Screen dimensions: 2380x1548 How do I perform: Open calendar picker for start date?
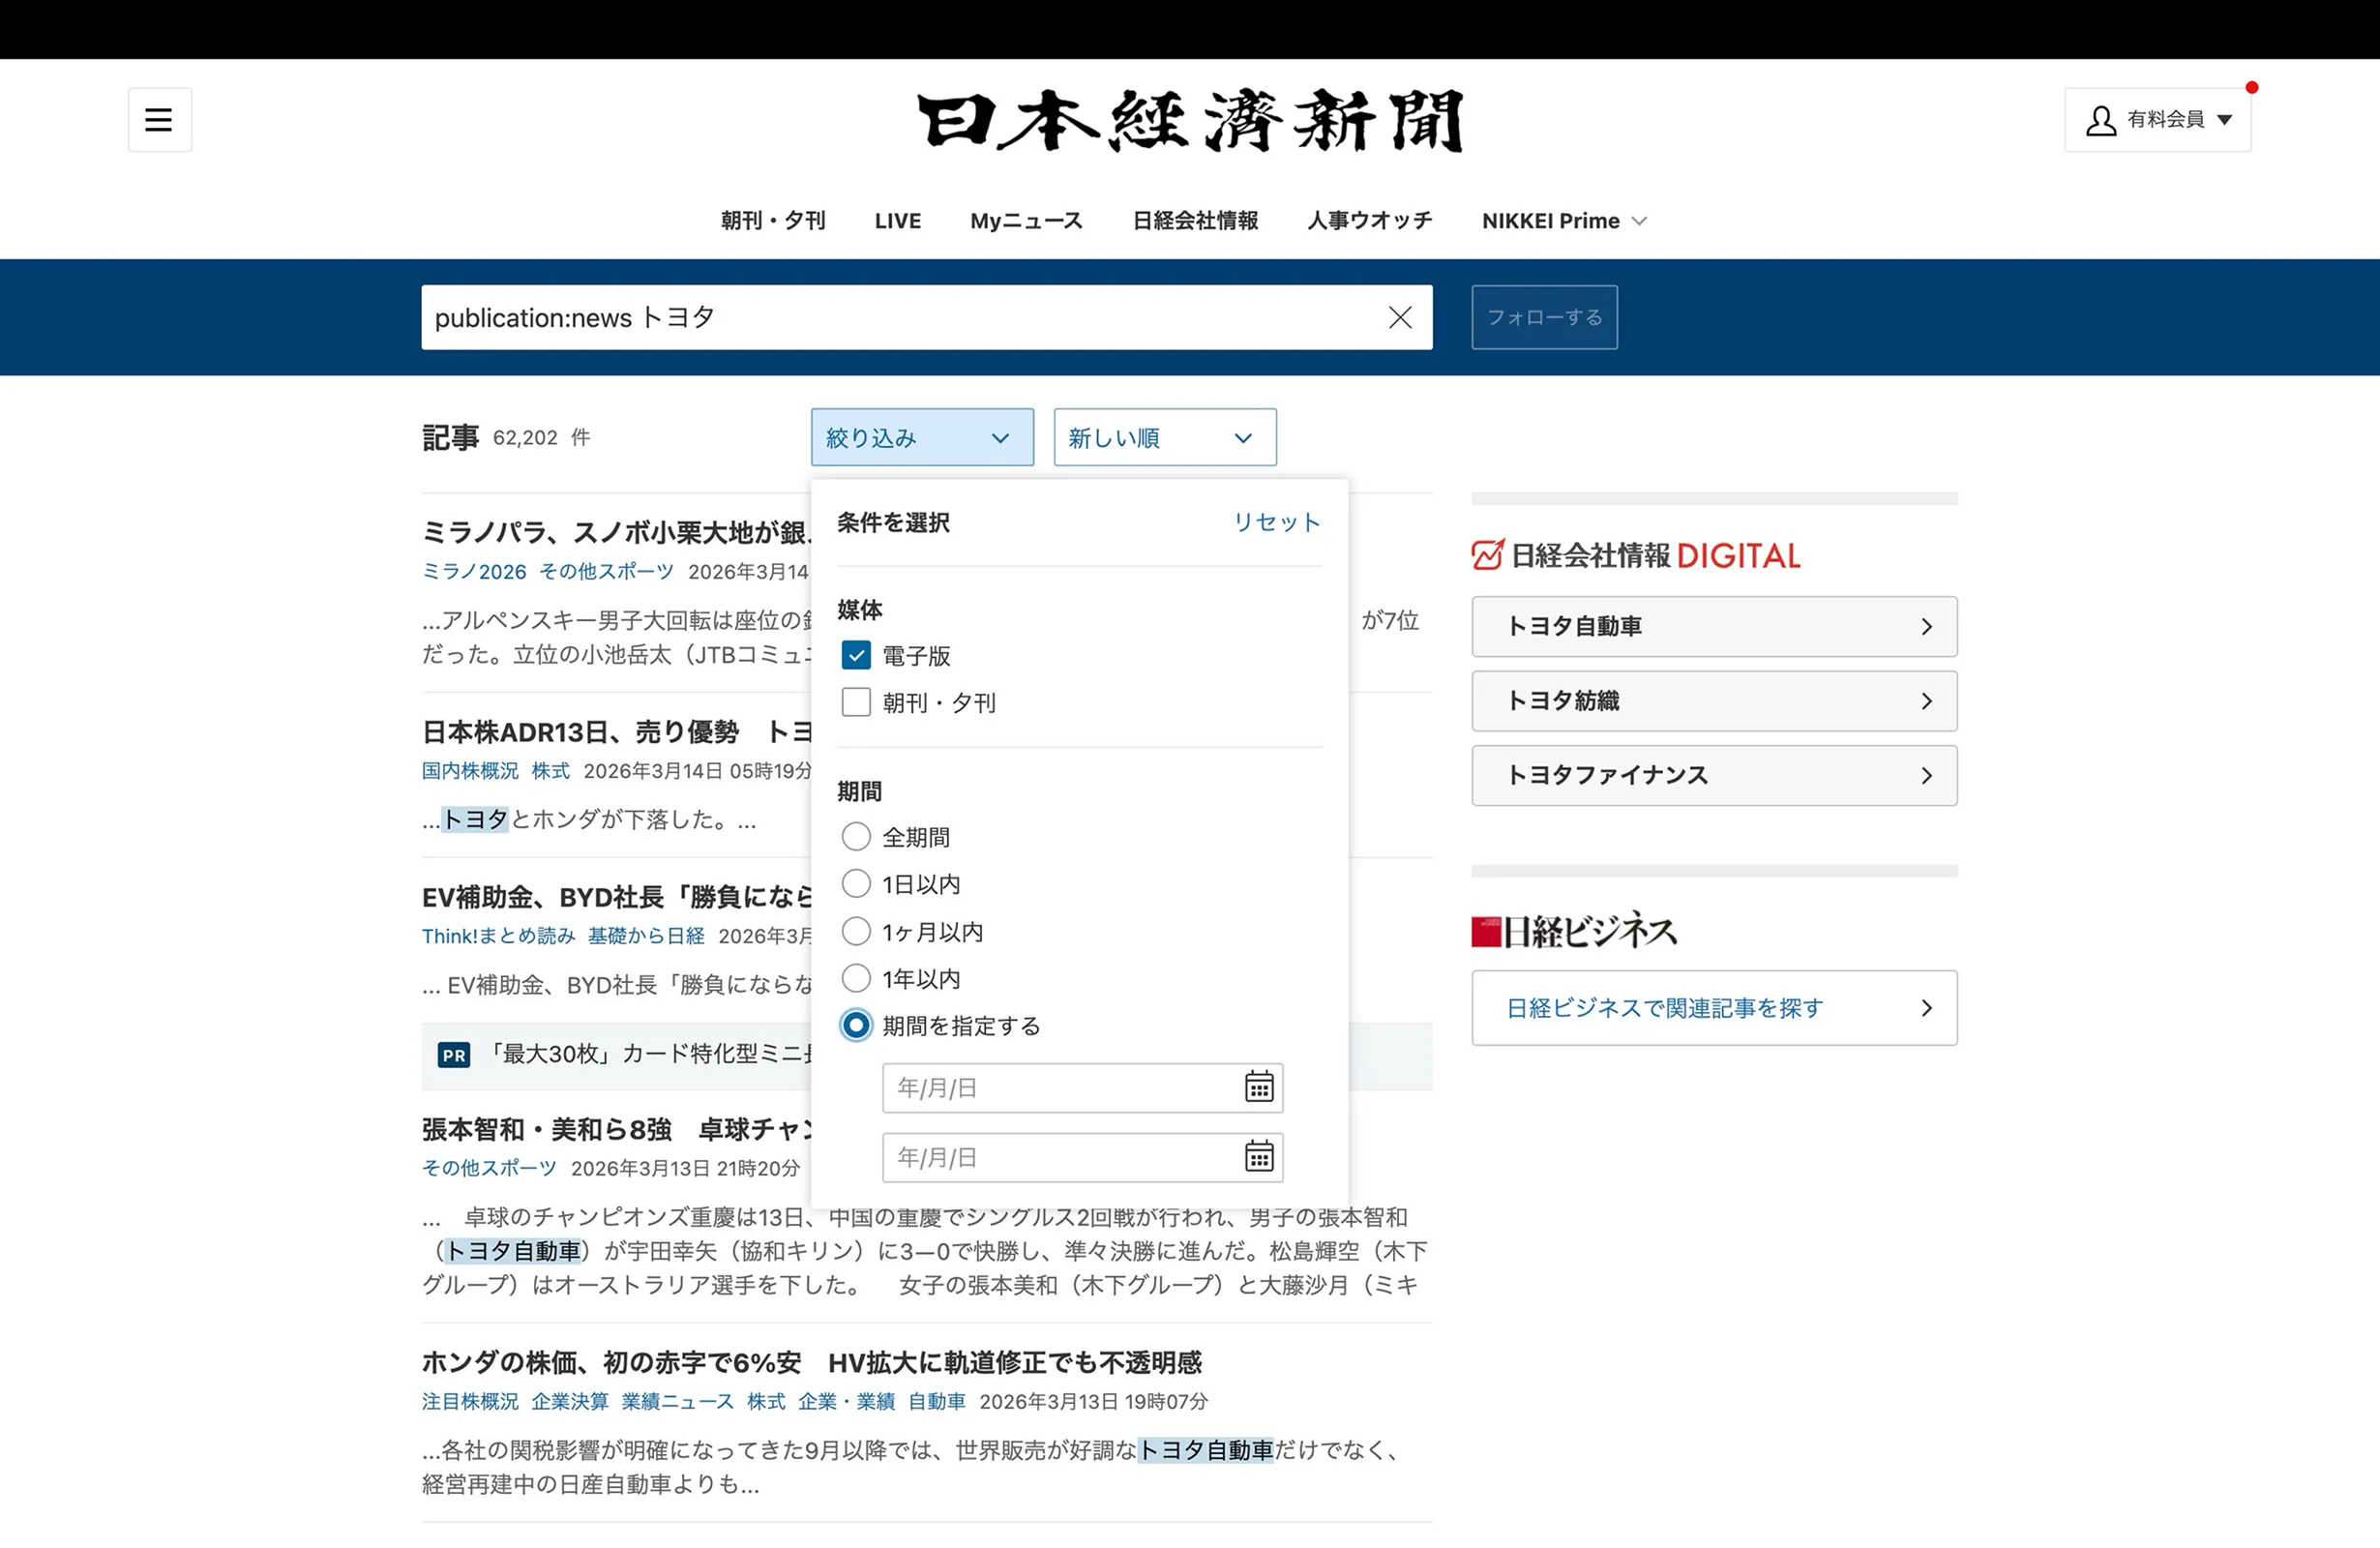[x=1259, y=1087]
